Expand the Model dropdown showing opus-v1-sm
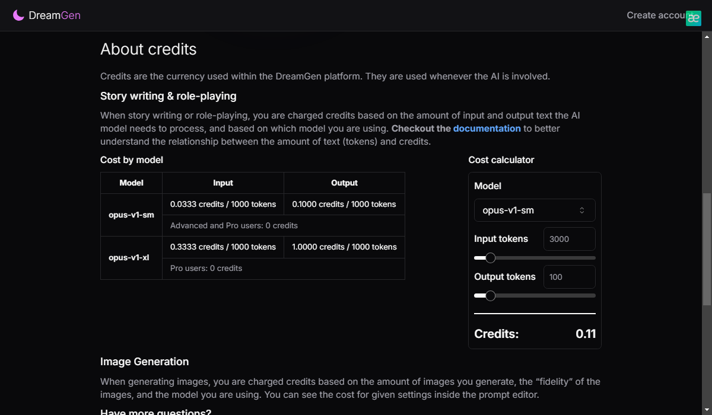The height and width of the screenshot is (415, 712). [535, 210]
